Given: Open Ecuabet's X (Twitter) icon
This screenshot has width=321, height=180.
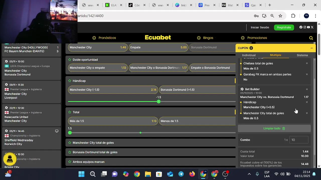Looking at the screenshot, I should point(312,27).
